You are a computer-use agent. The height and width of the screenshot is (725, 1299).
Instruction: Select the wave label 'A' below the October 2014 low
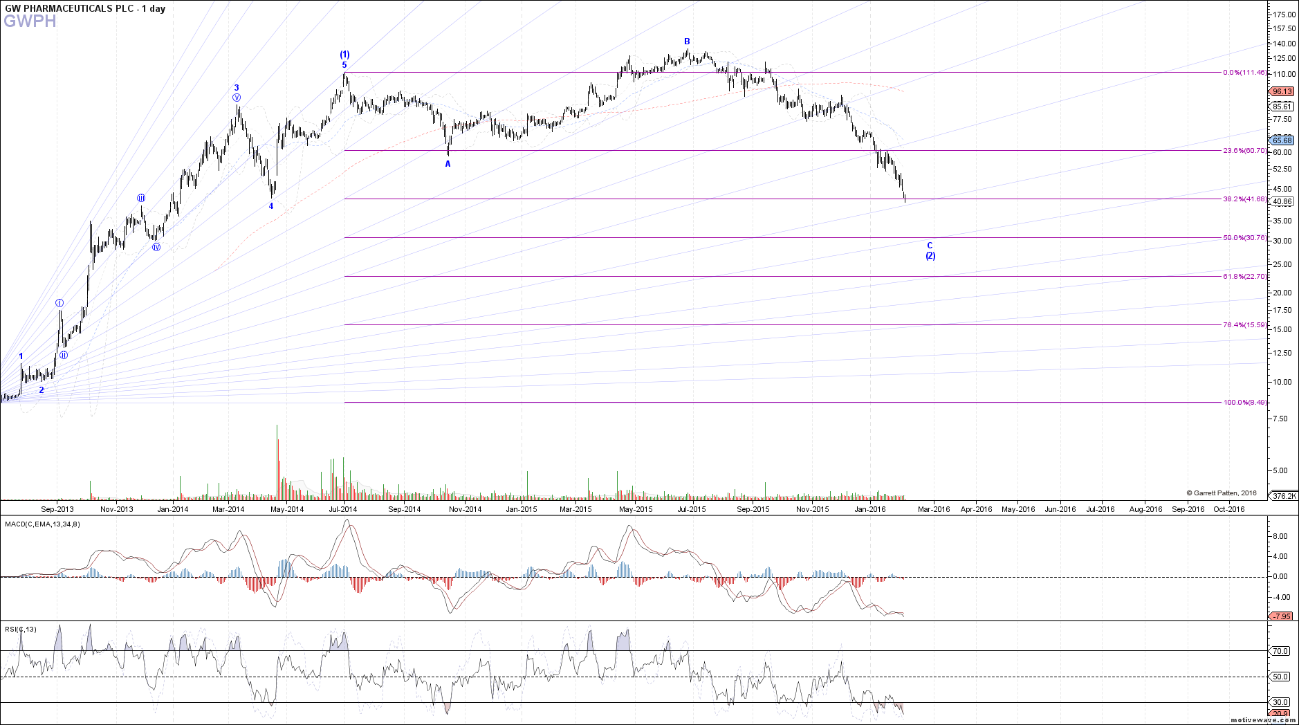pyautogui.click(x=448, y=164)
